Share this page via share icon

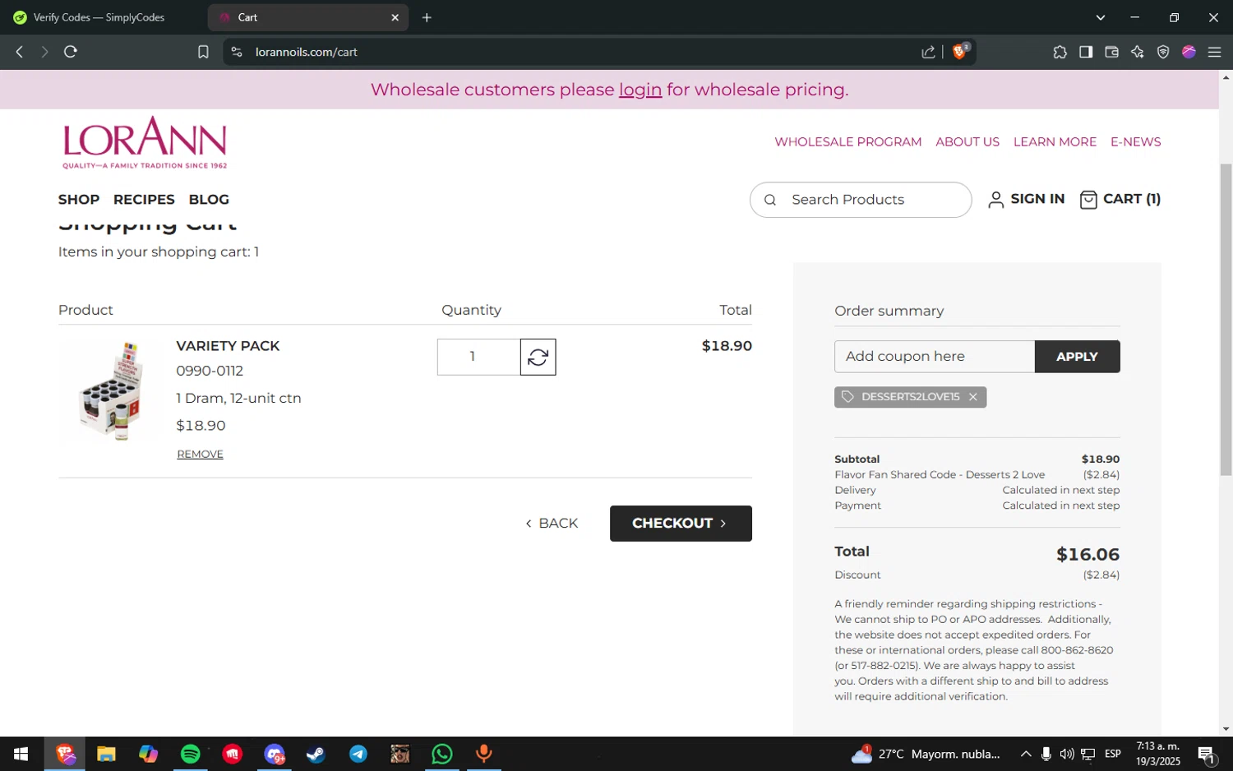pyautogui.click(x=928, y=52)
